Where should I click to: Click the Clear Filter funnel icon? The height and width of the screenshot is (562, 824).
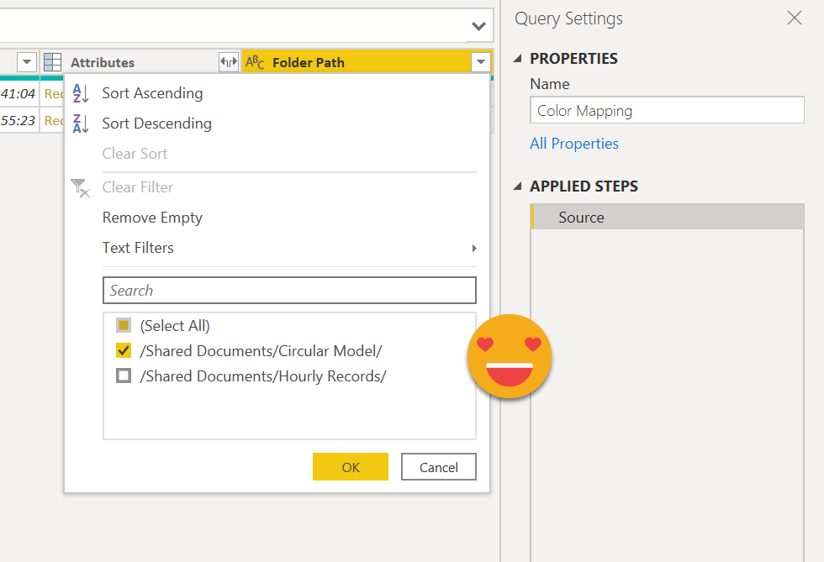[81, 187]
